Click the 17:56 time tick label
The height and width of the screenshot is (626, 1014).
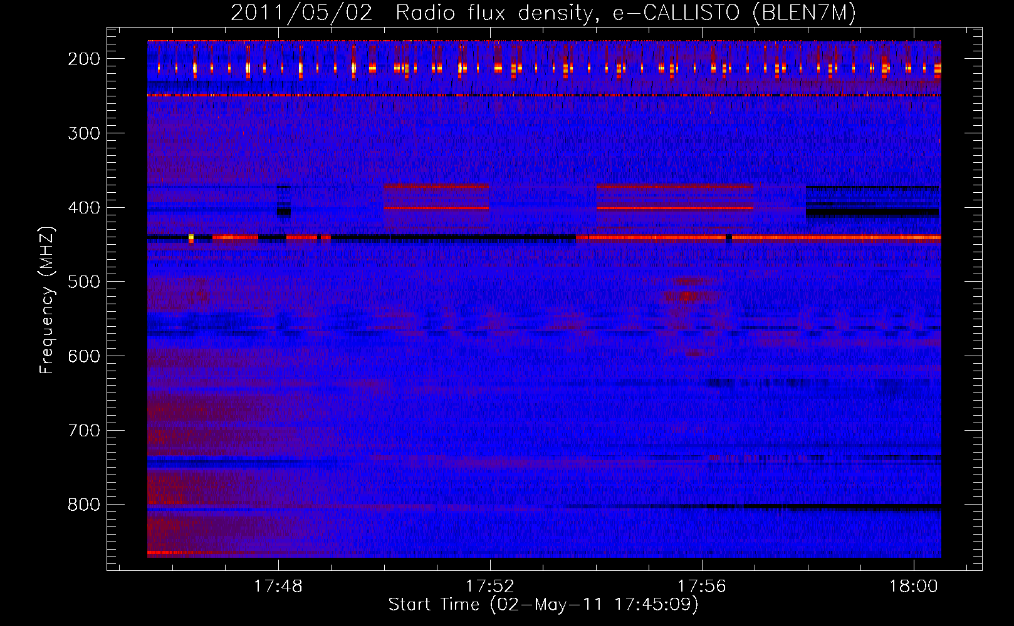coord(702,586)
